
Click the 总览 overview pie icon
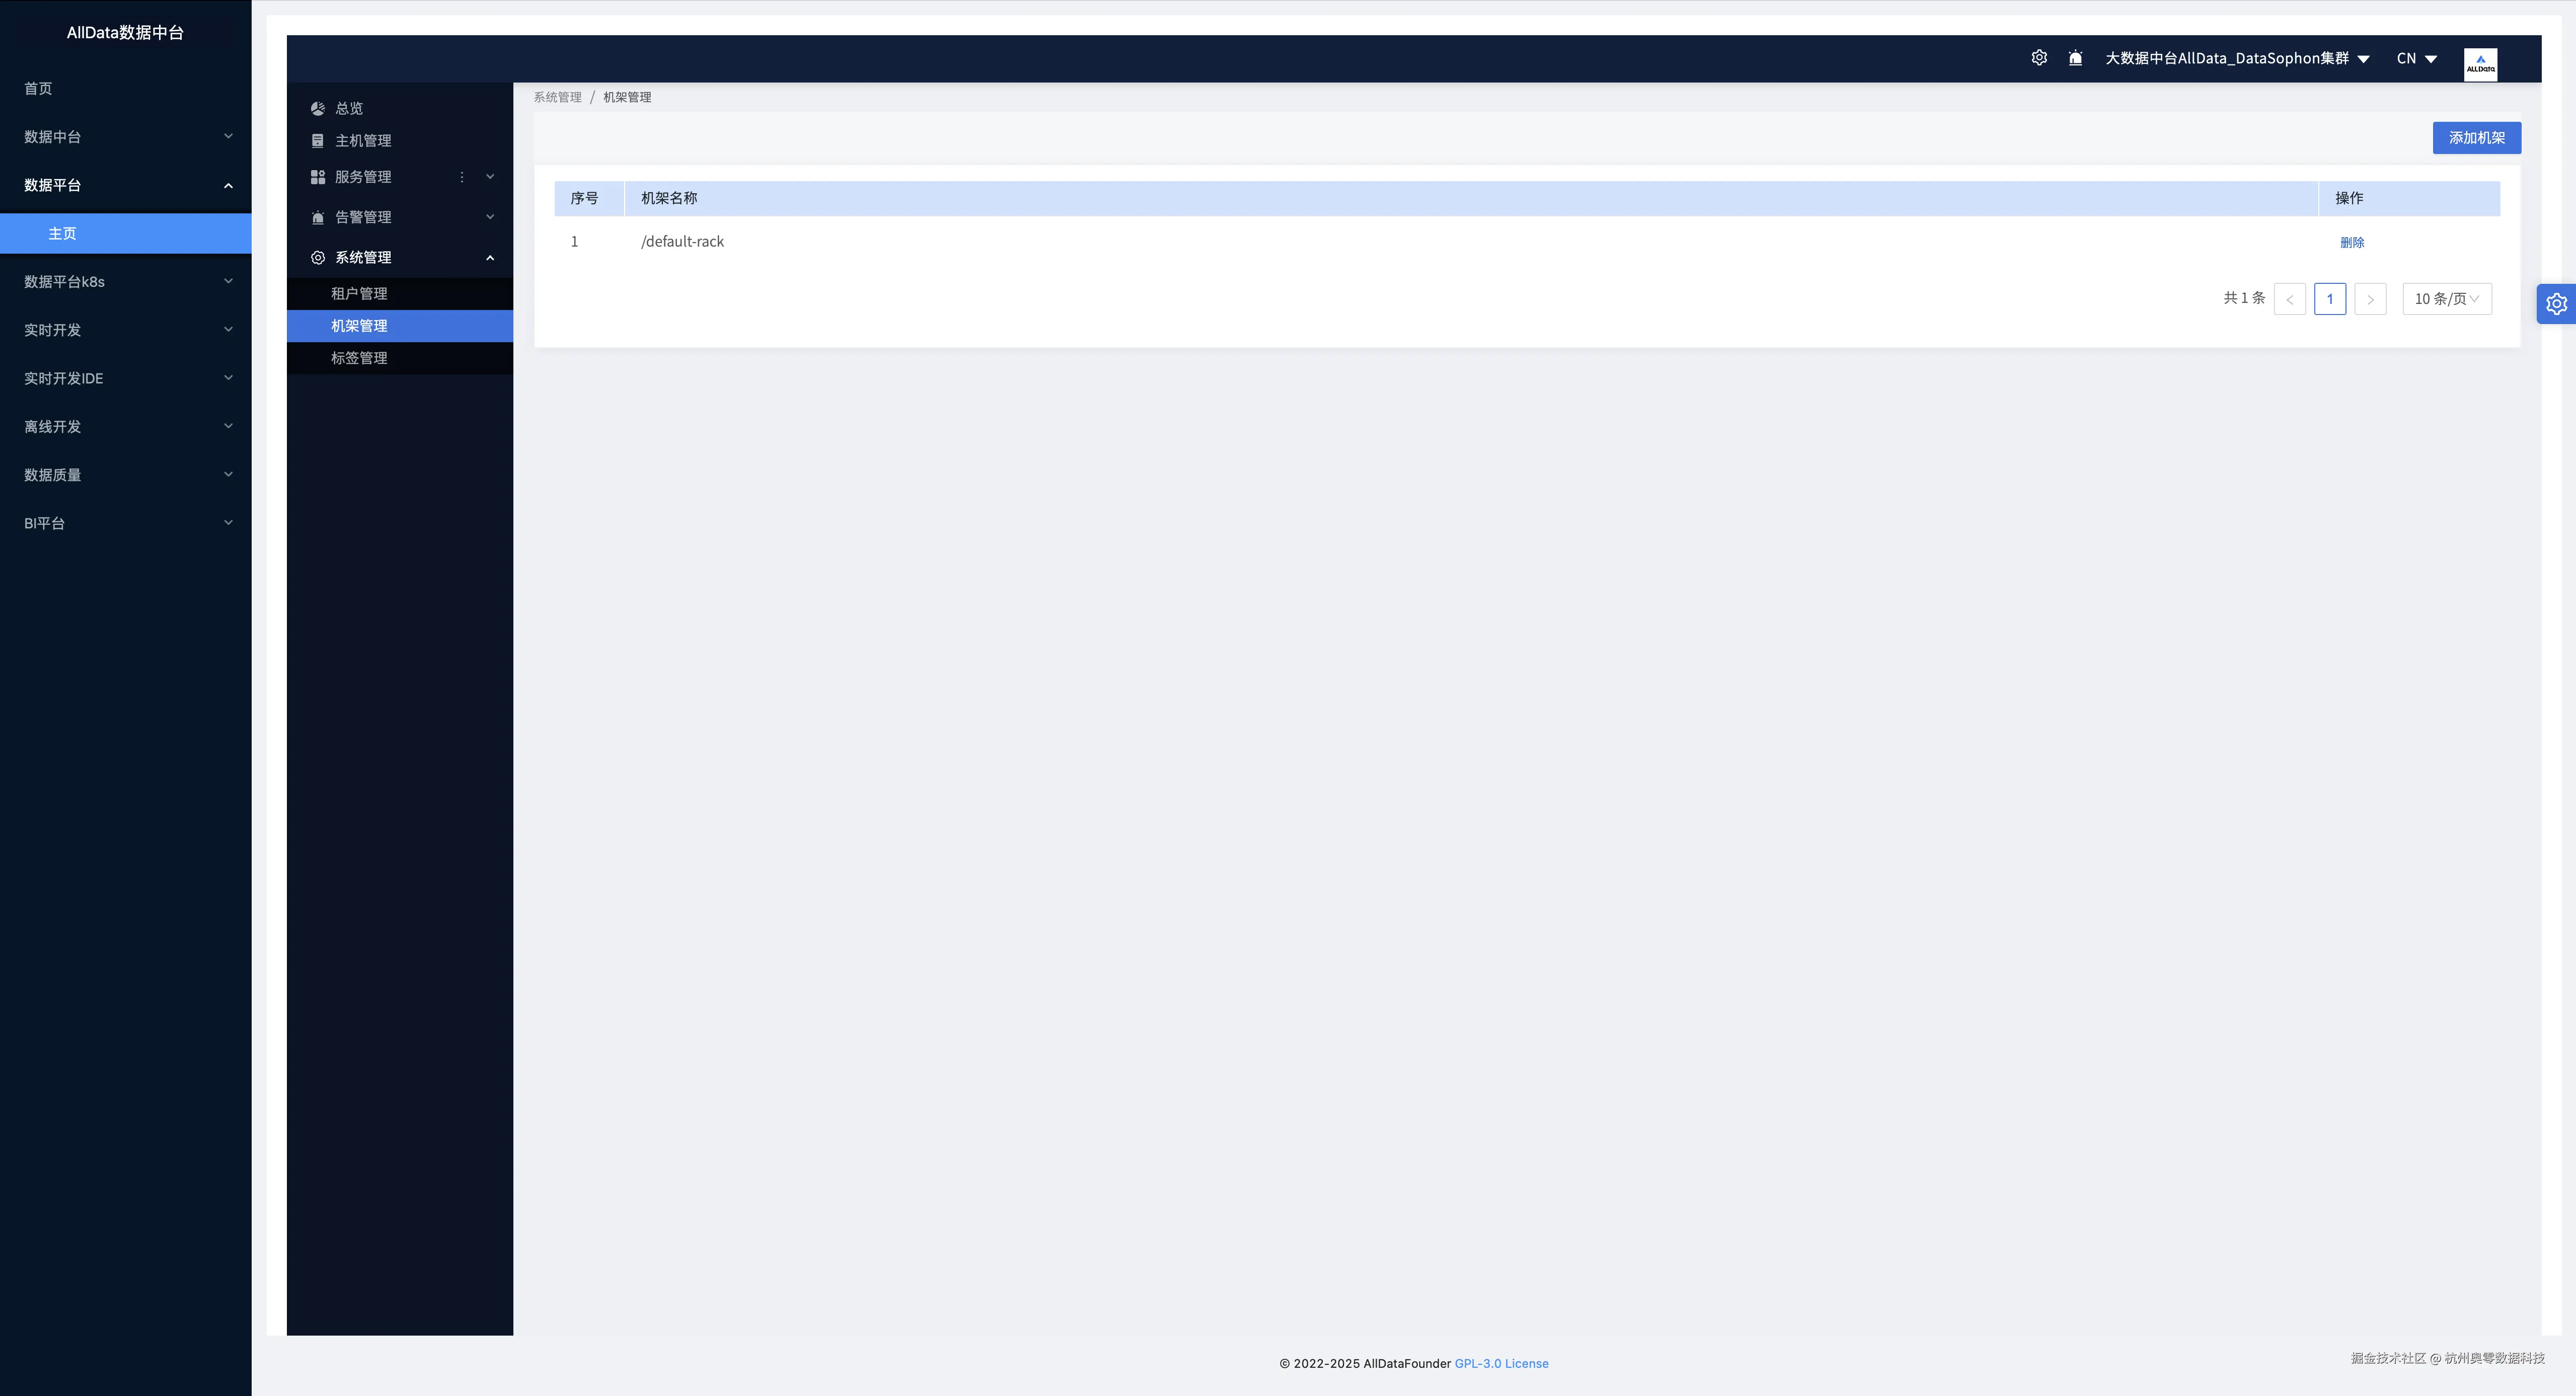coord(318,108)
